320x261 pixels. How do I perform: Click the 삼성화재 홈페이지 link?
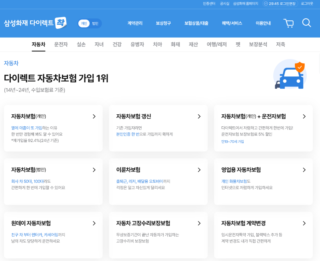tap(246, 4)
